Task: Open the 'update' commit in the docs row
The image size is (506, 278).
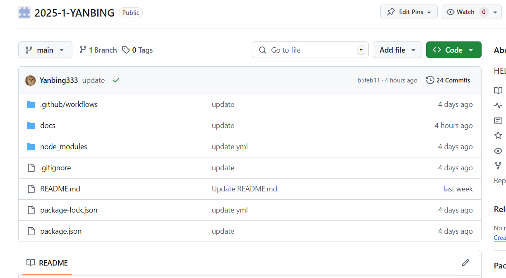Action: click(223, 126)
